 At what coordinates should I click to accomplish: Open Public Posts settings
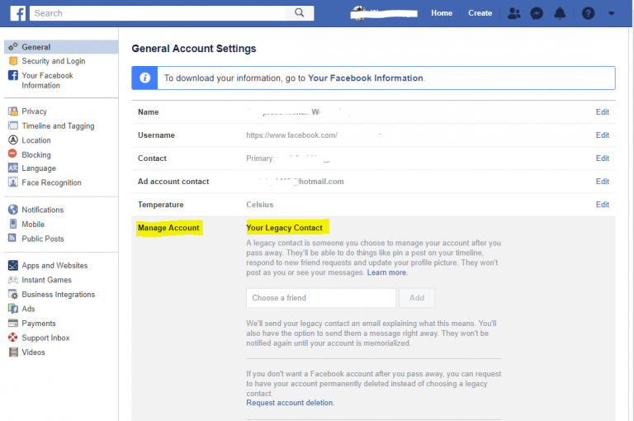[43, 239]
